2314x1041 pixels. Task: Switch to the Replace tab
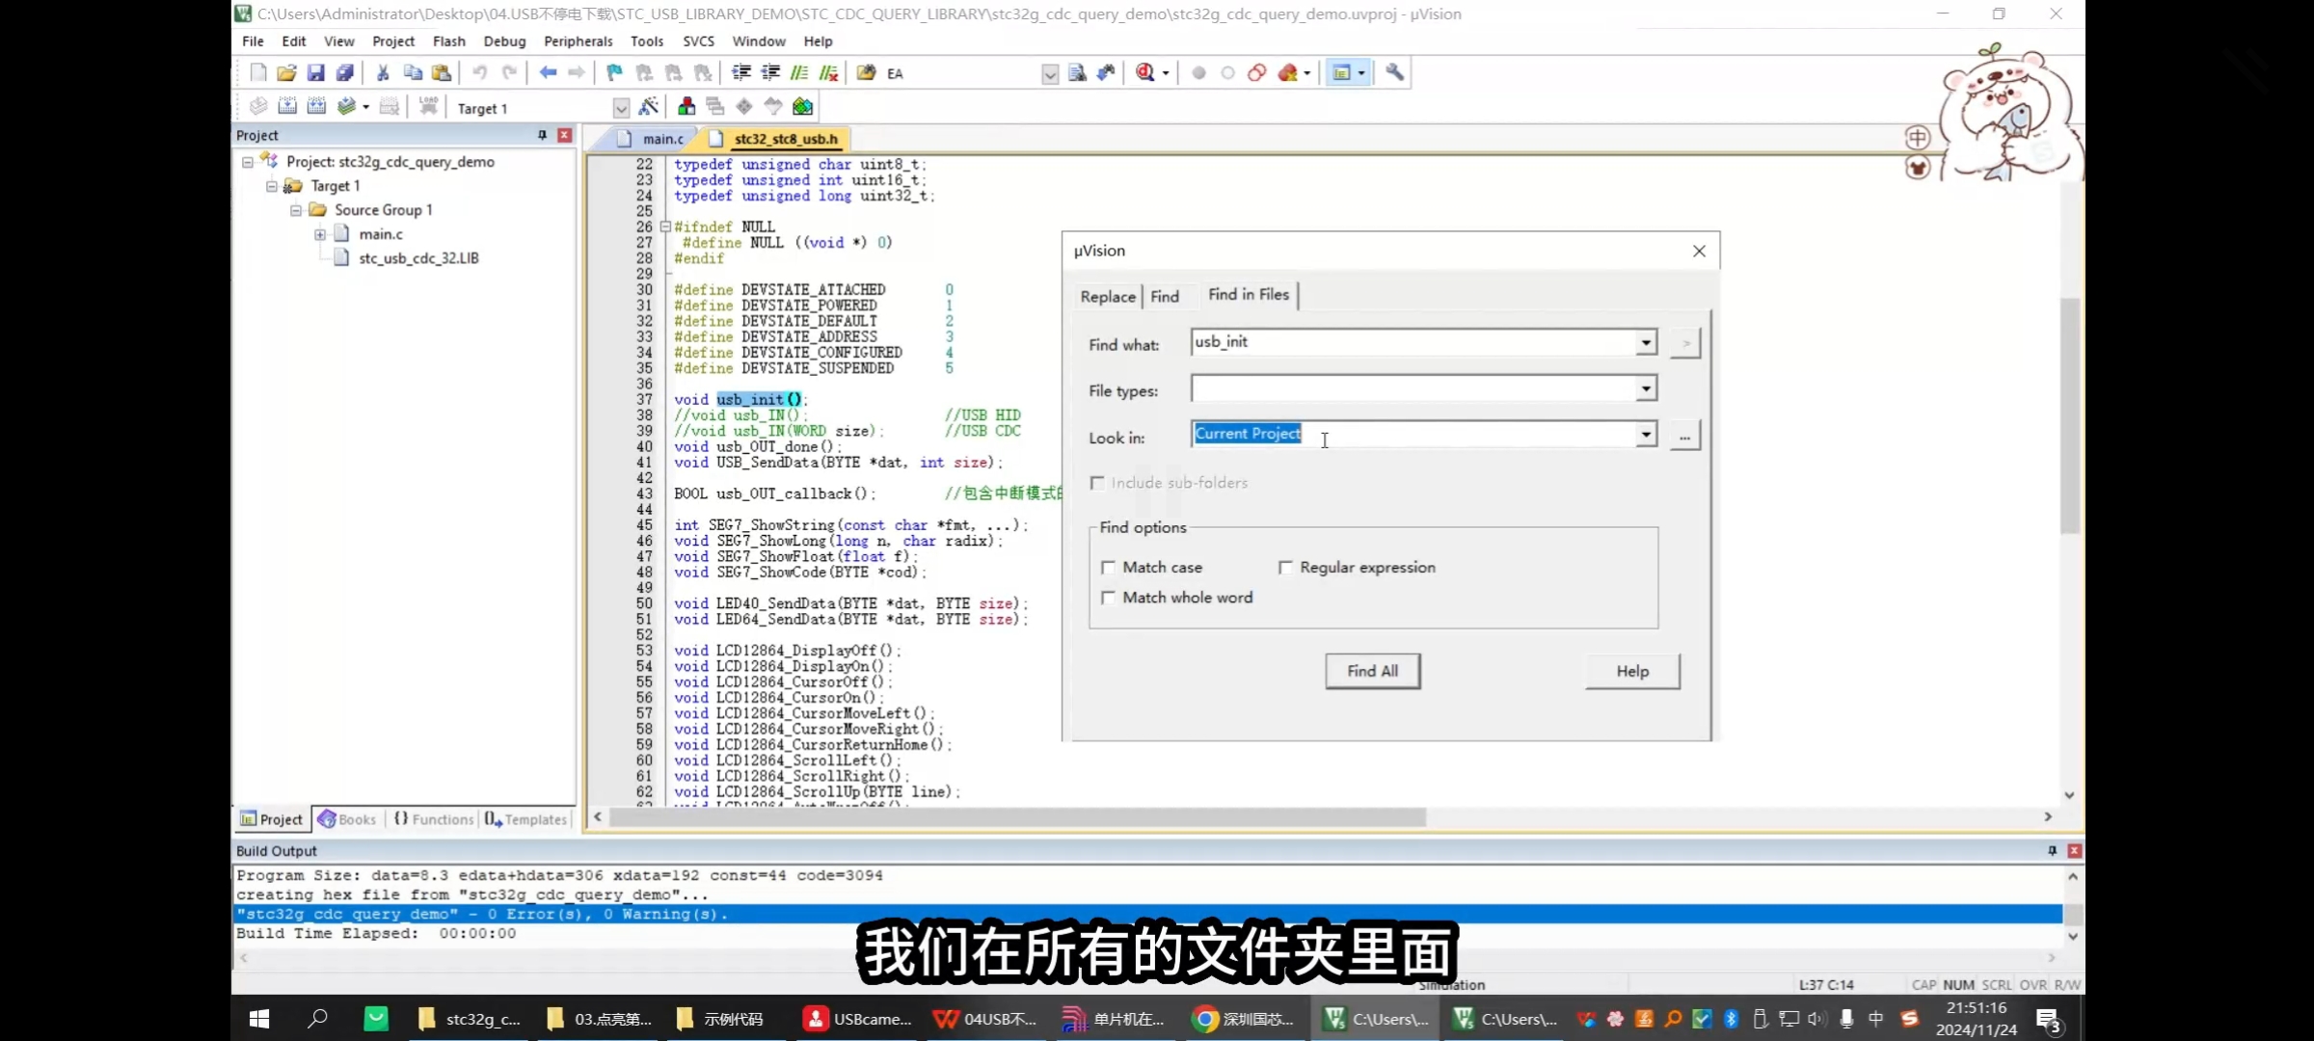coord(1107,296)
